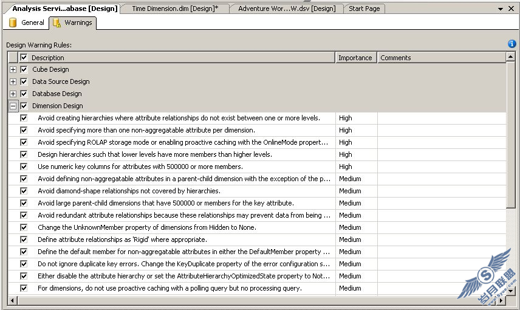Screen dimensions: 520x310
Task: Uncheck the large parent-child dimensions rule checkbox
Action: pyautogui.click(x=24, y=203)
